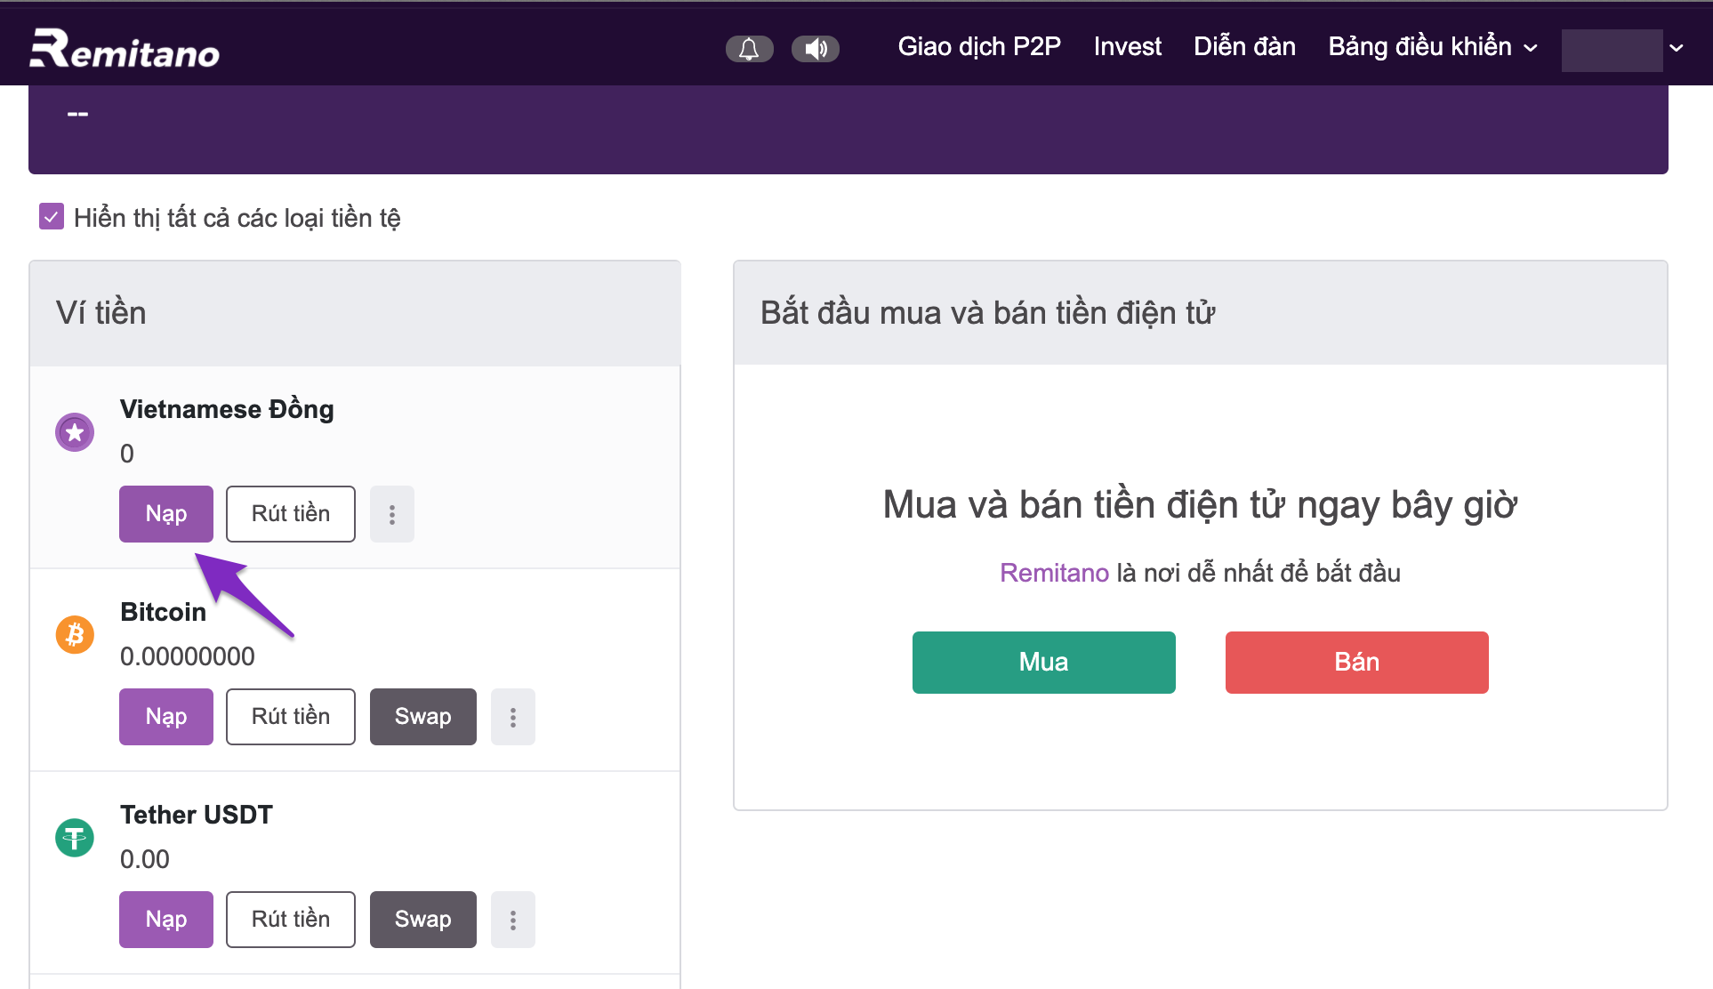Open the Tether USDT overflow menu
This screenshot has width=1713, height=989.
(512, 919)
